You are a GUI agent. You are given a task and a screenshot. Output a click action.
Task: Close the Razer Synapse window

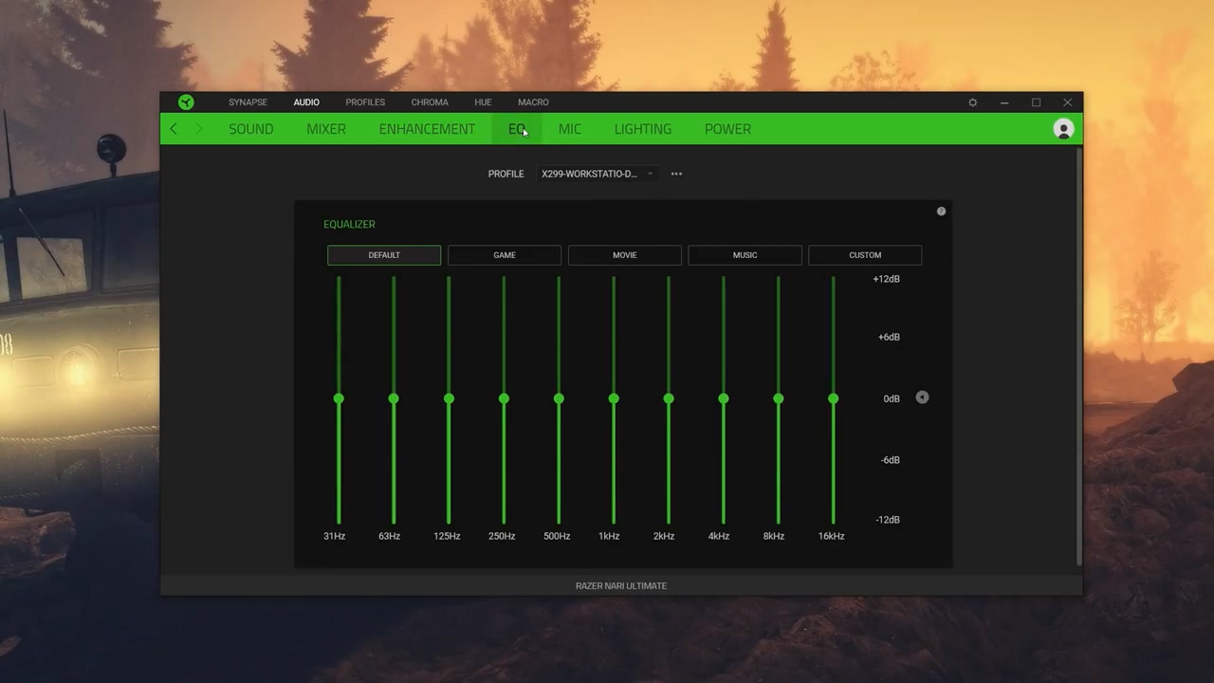[x=1067, y=102]
